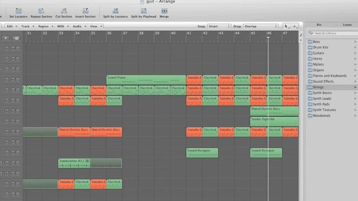Select the Synth Pads library row

pyautogui.click(x=332, y=104)
